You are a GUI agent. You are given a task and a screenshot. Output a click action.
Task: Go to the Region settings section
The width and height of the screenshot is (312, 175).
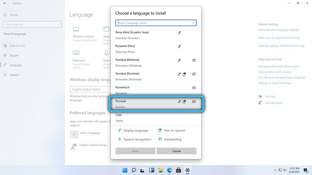point(14,55)
